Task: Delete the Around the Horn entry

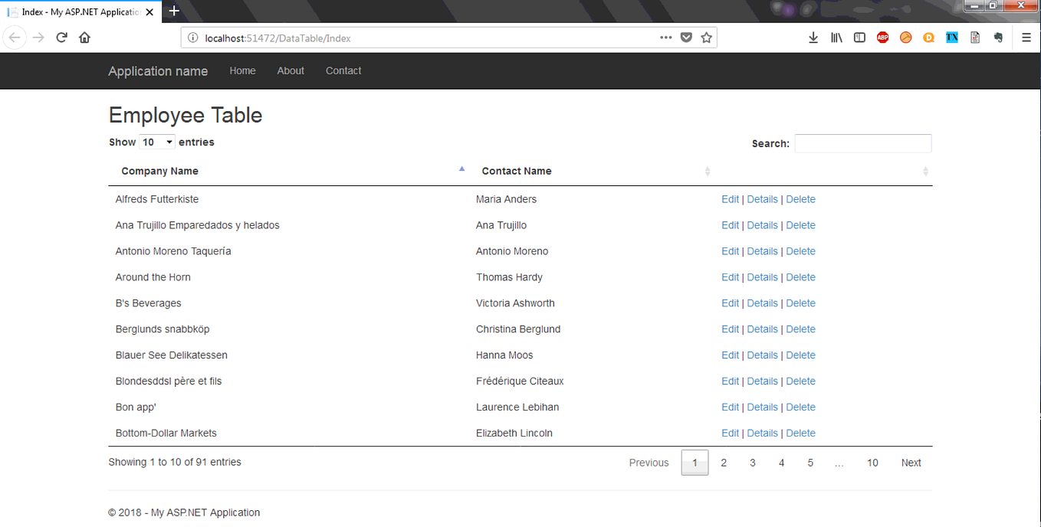Action: tap(800, 277)
